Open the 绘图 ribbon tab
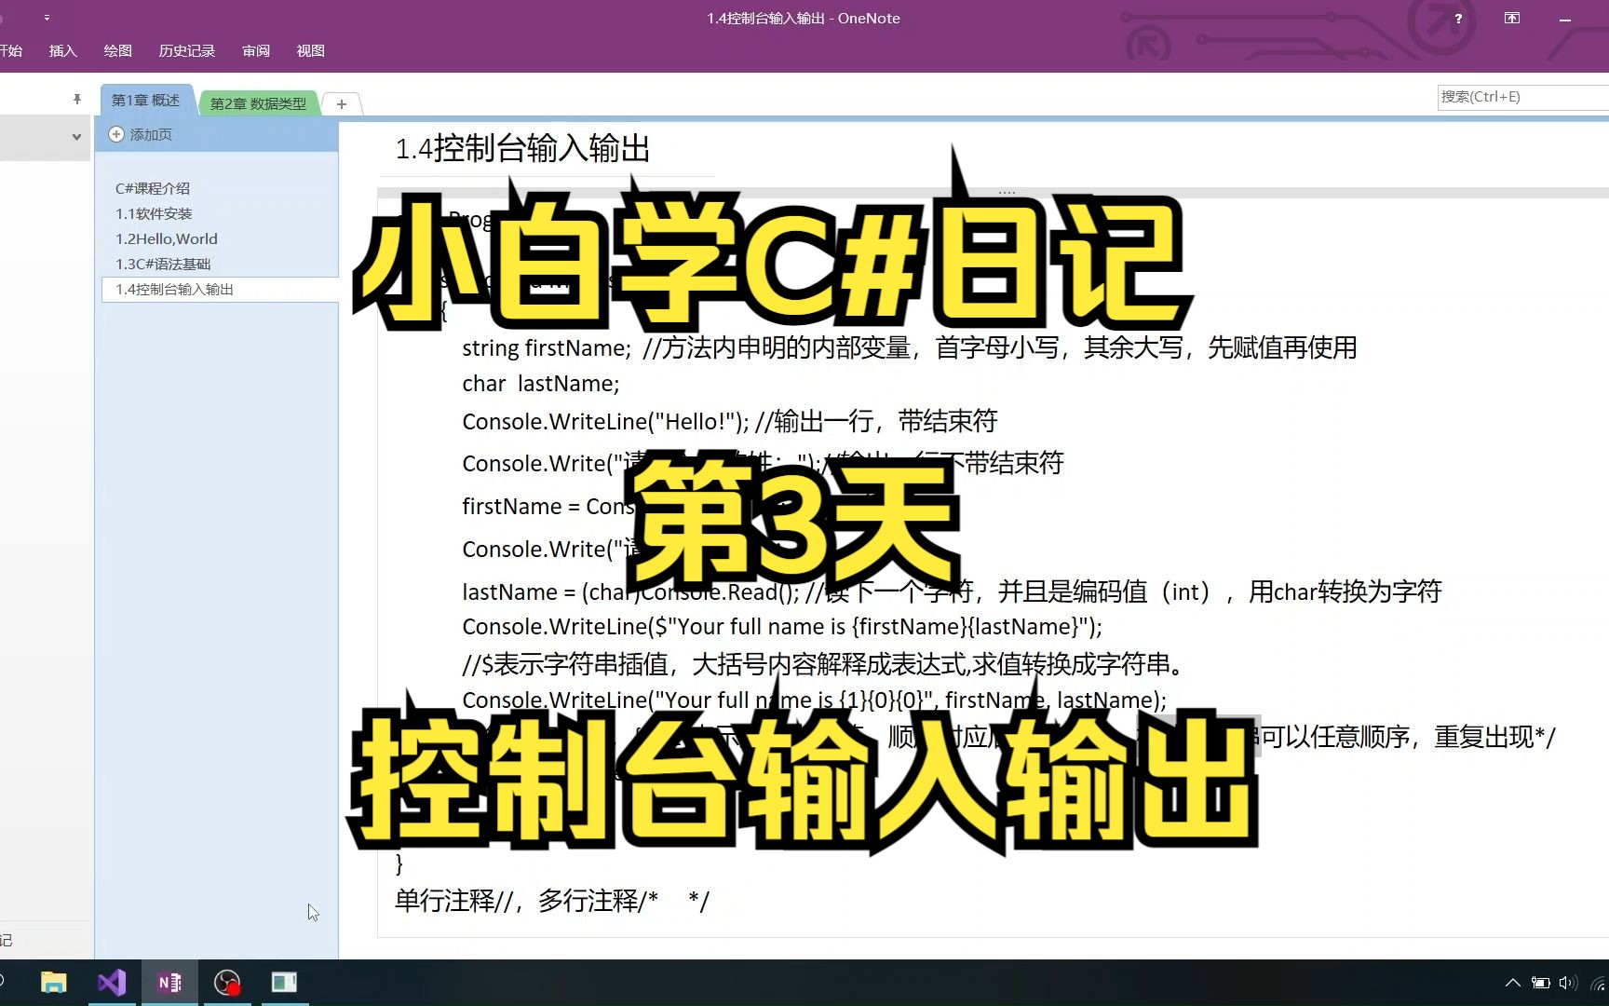 [x=117, y=50]
